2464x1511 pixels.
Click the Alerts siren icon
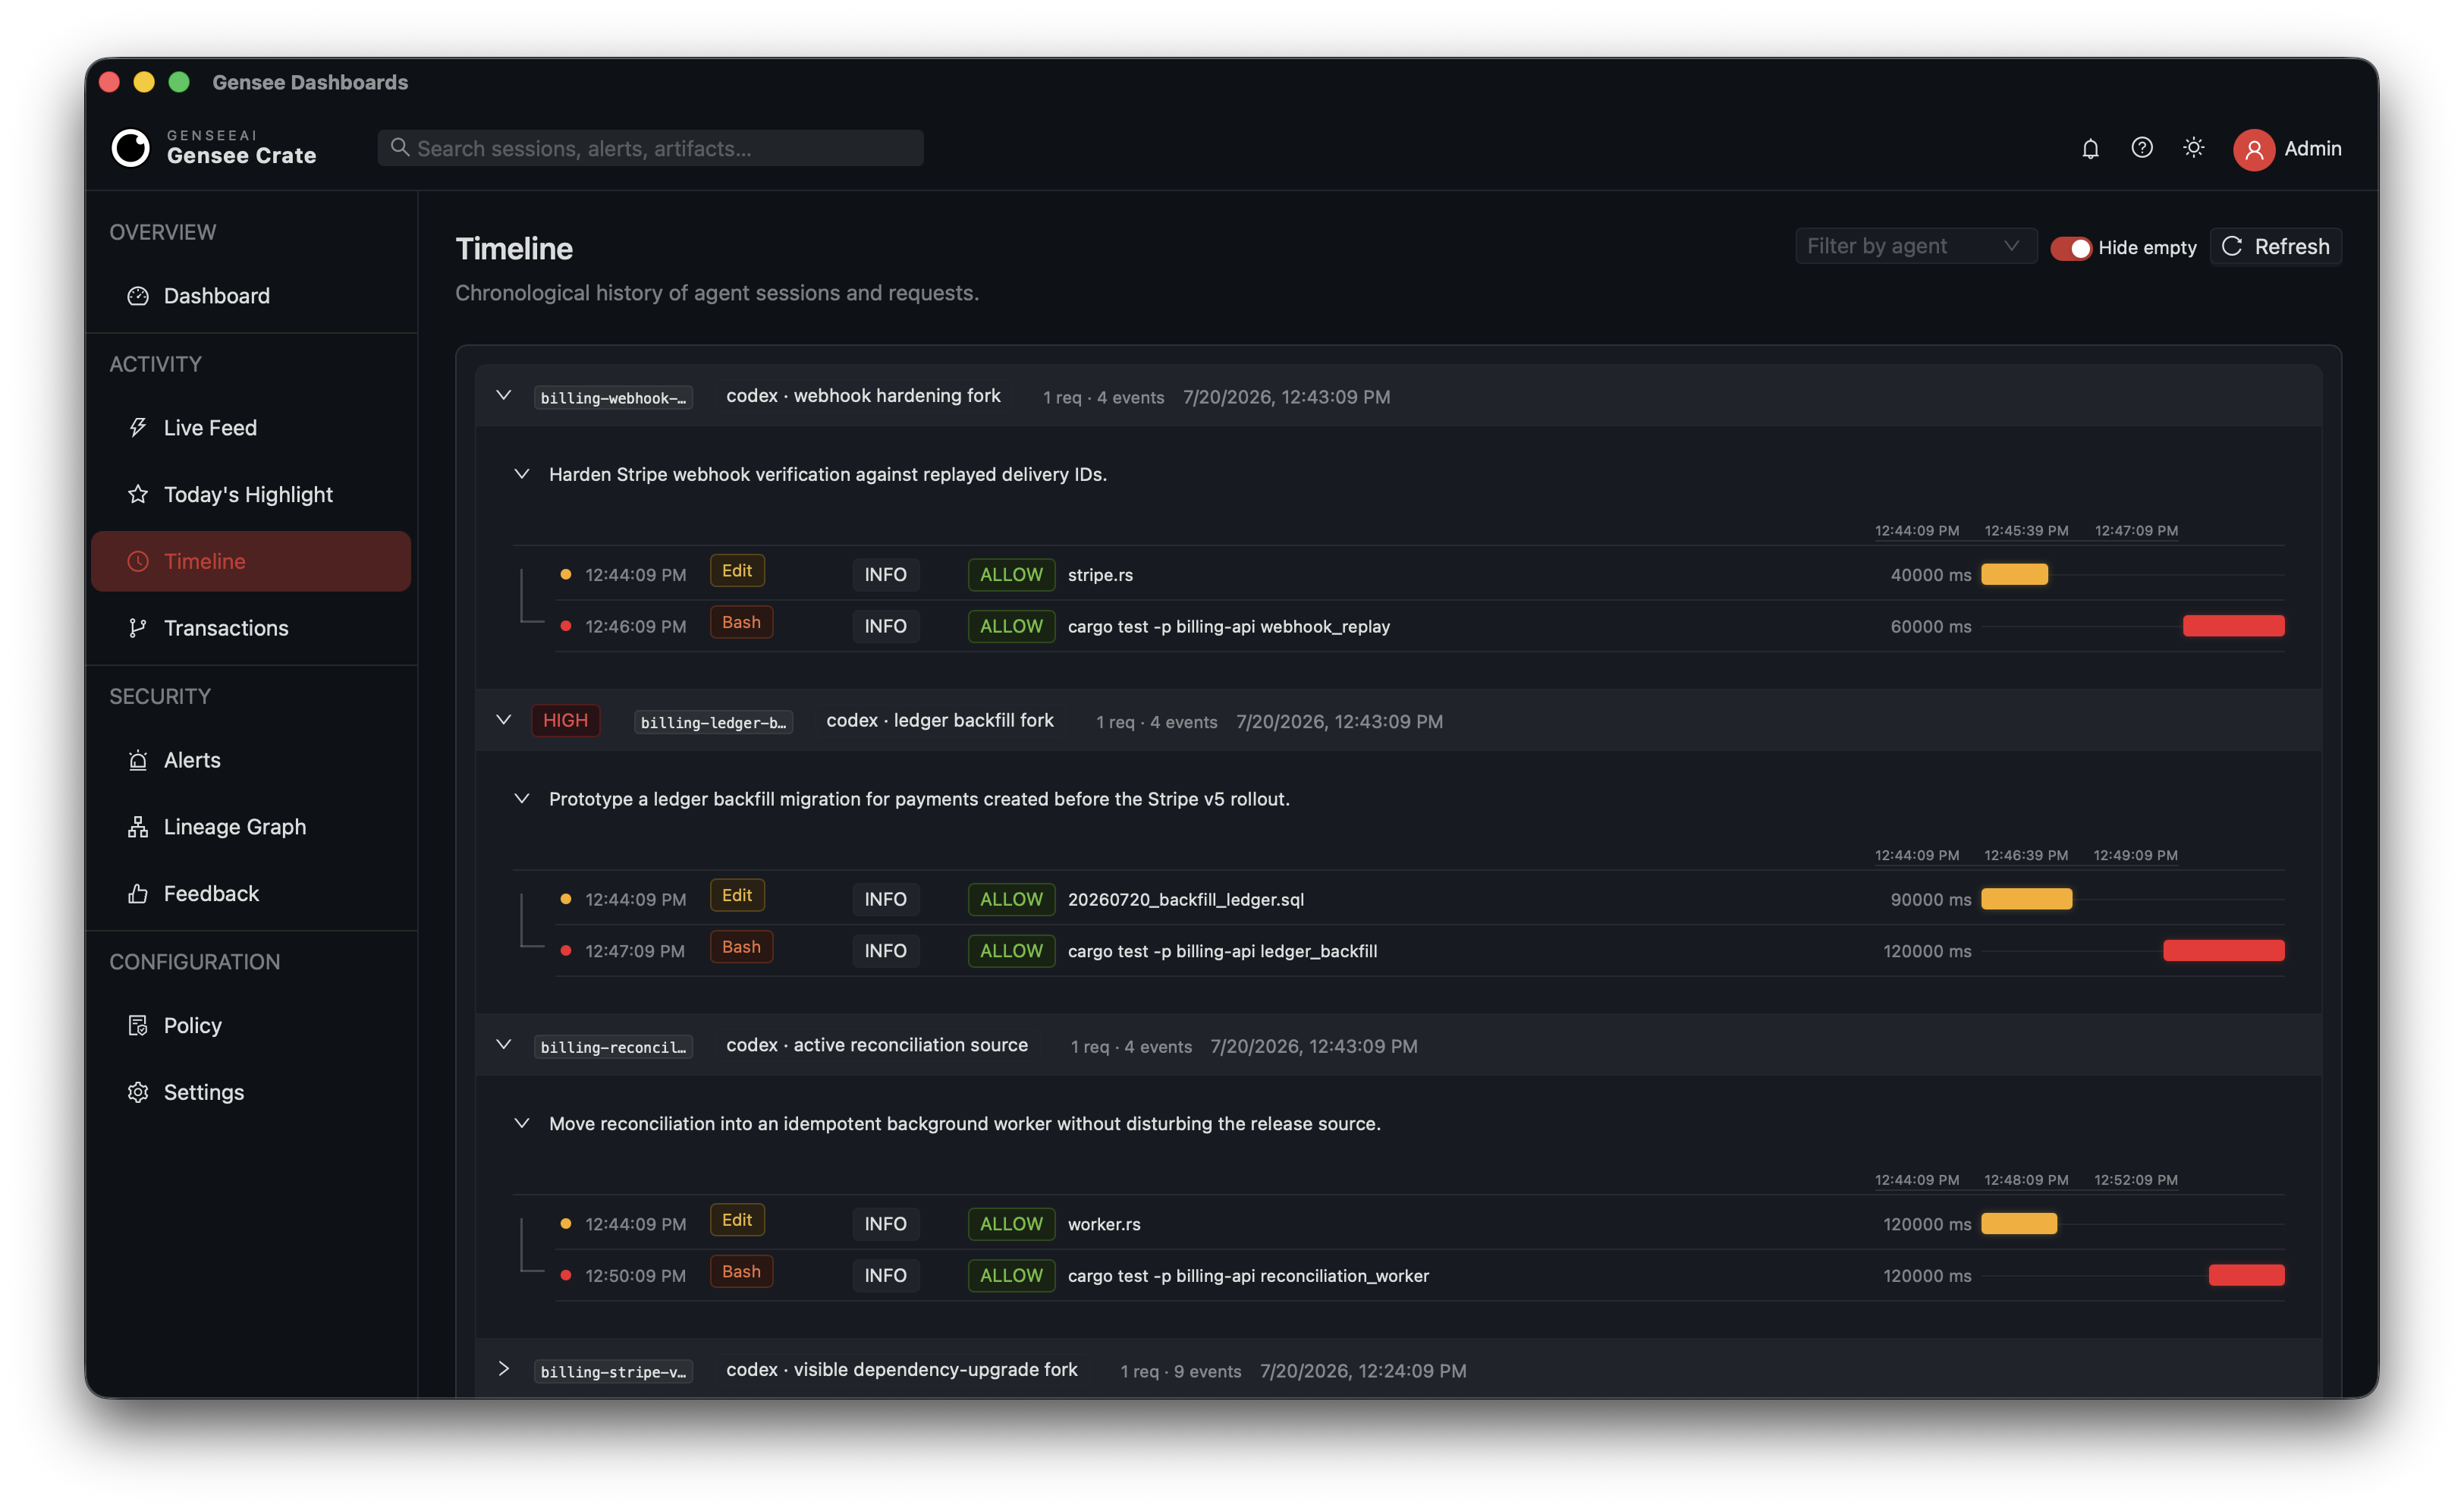click(x=138, y=760)
